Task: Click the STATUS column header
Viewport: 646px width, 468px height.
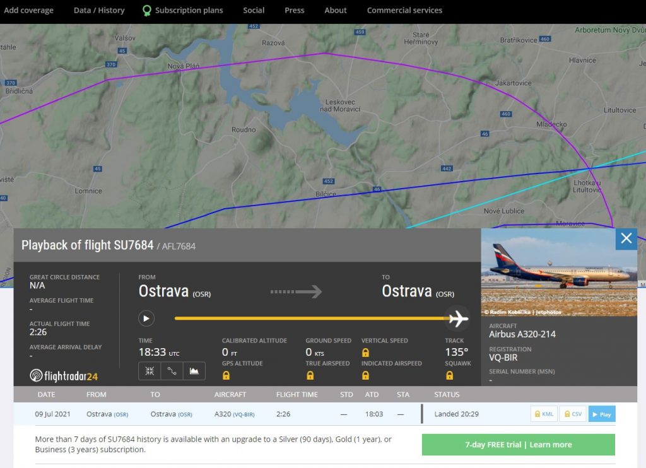Action: [x=447, y=395]
